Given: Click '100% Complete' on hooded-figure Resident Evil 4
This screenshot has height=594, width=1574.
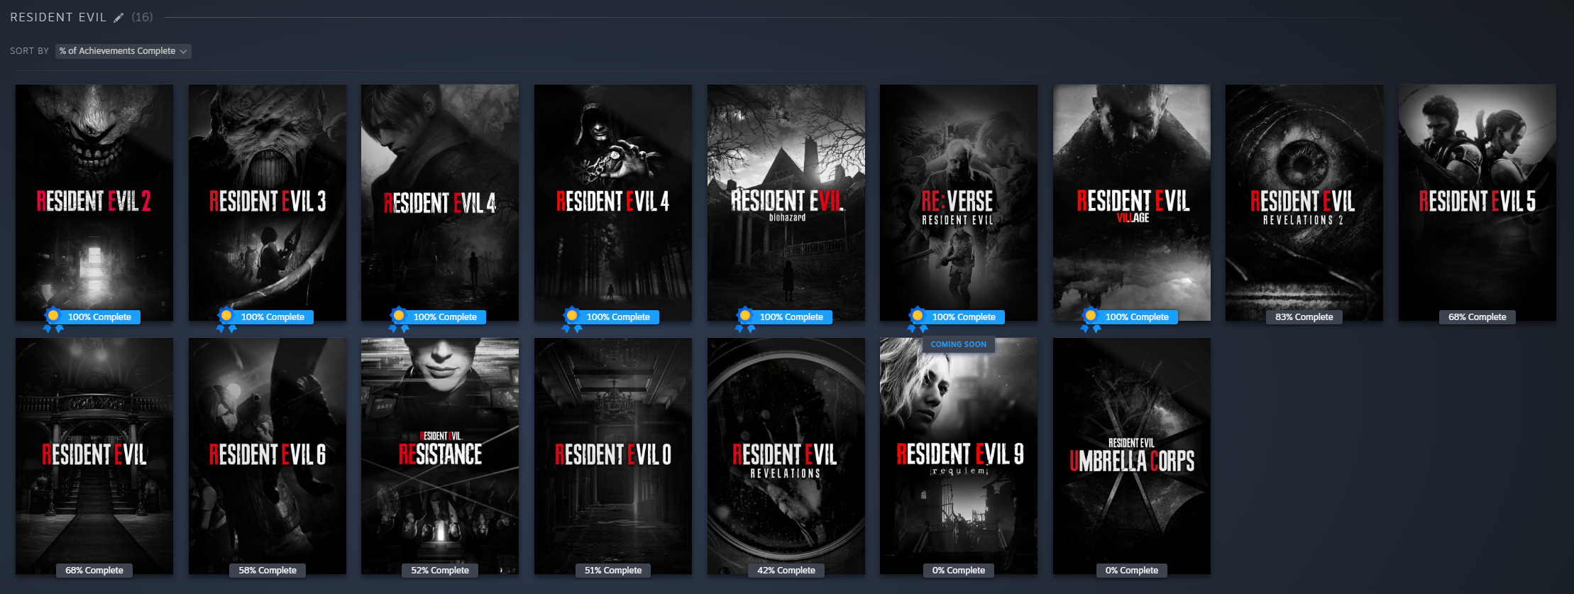Looking at the screenshot, I should 619,317.
